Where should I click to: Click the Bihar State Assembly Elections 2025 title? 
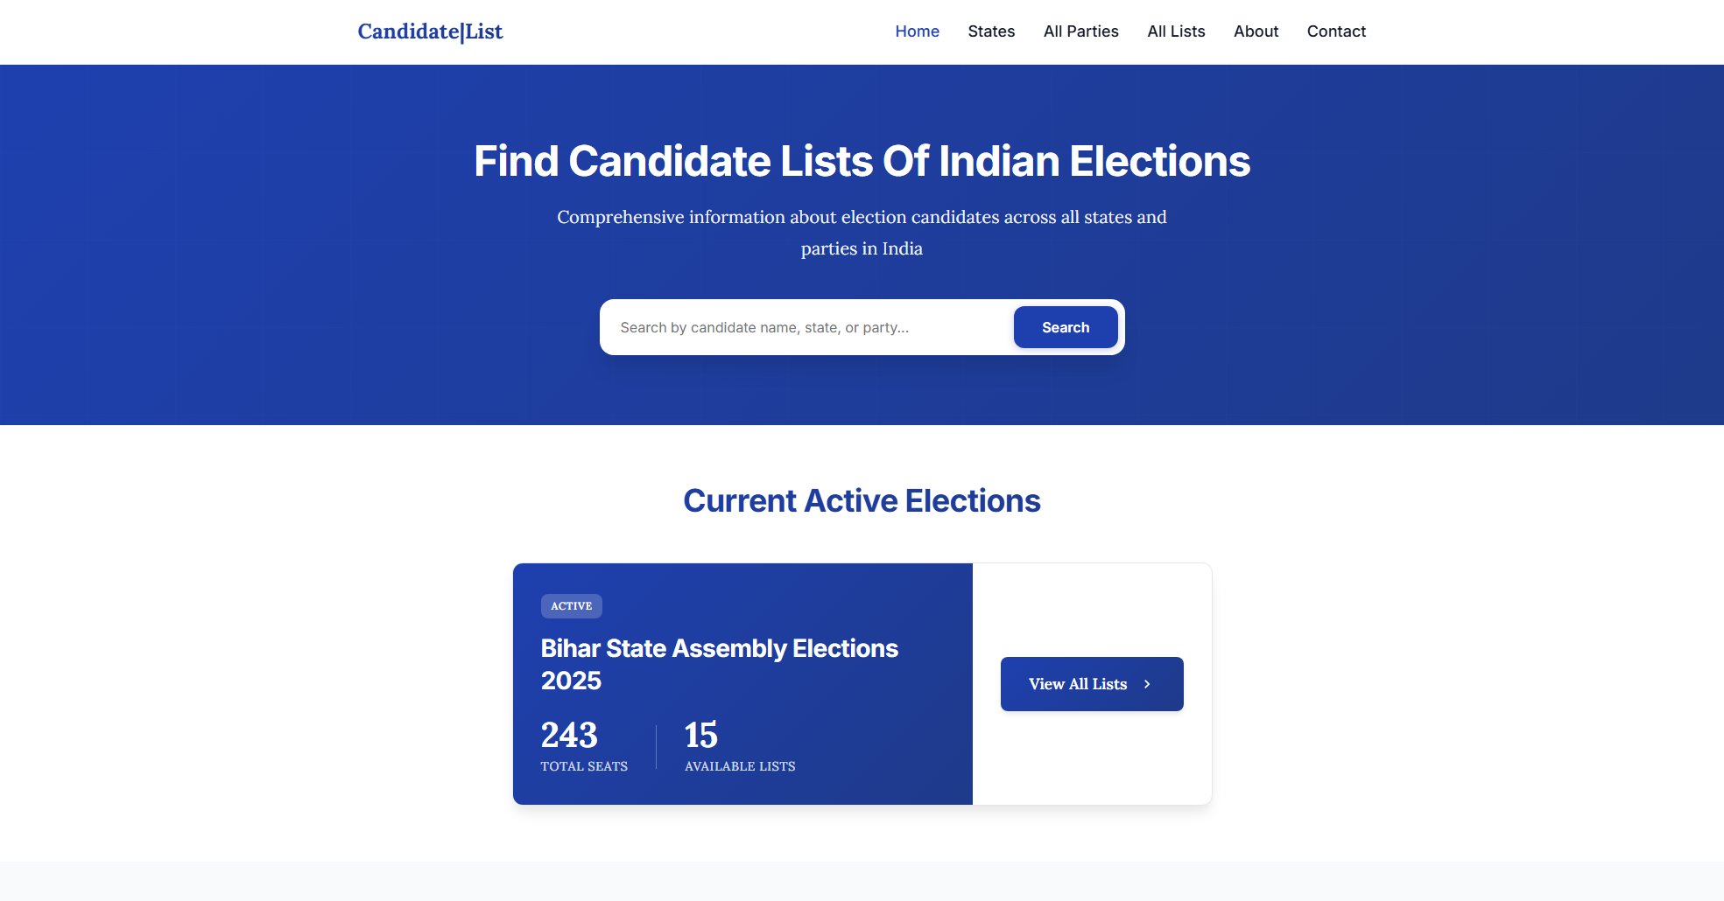click(x=720, y=664)
